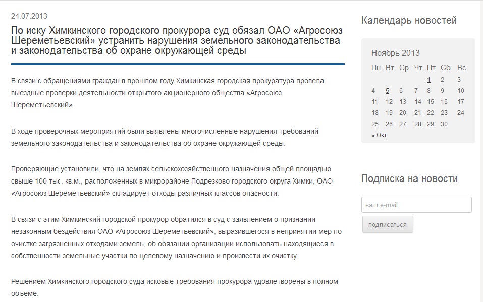This screenshot has width=483, height=302.
Task: Select day 30 in the November calendar
Action: (x=444, y=124)
